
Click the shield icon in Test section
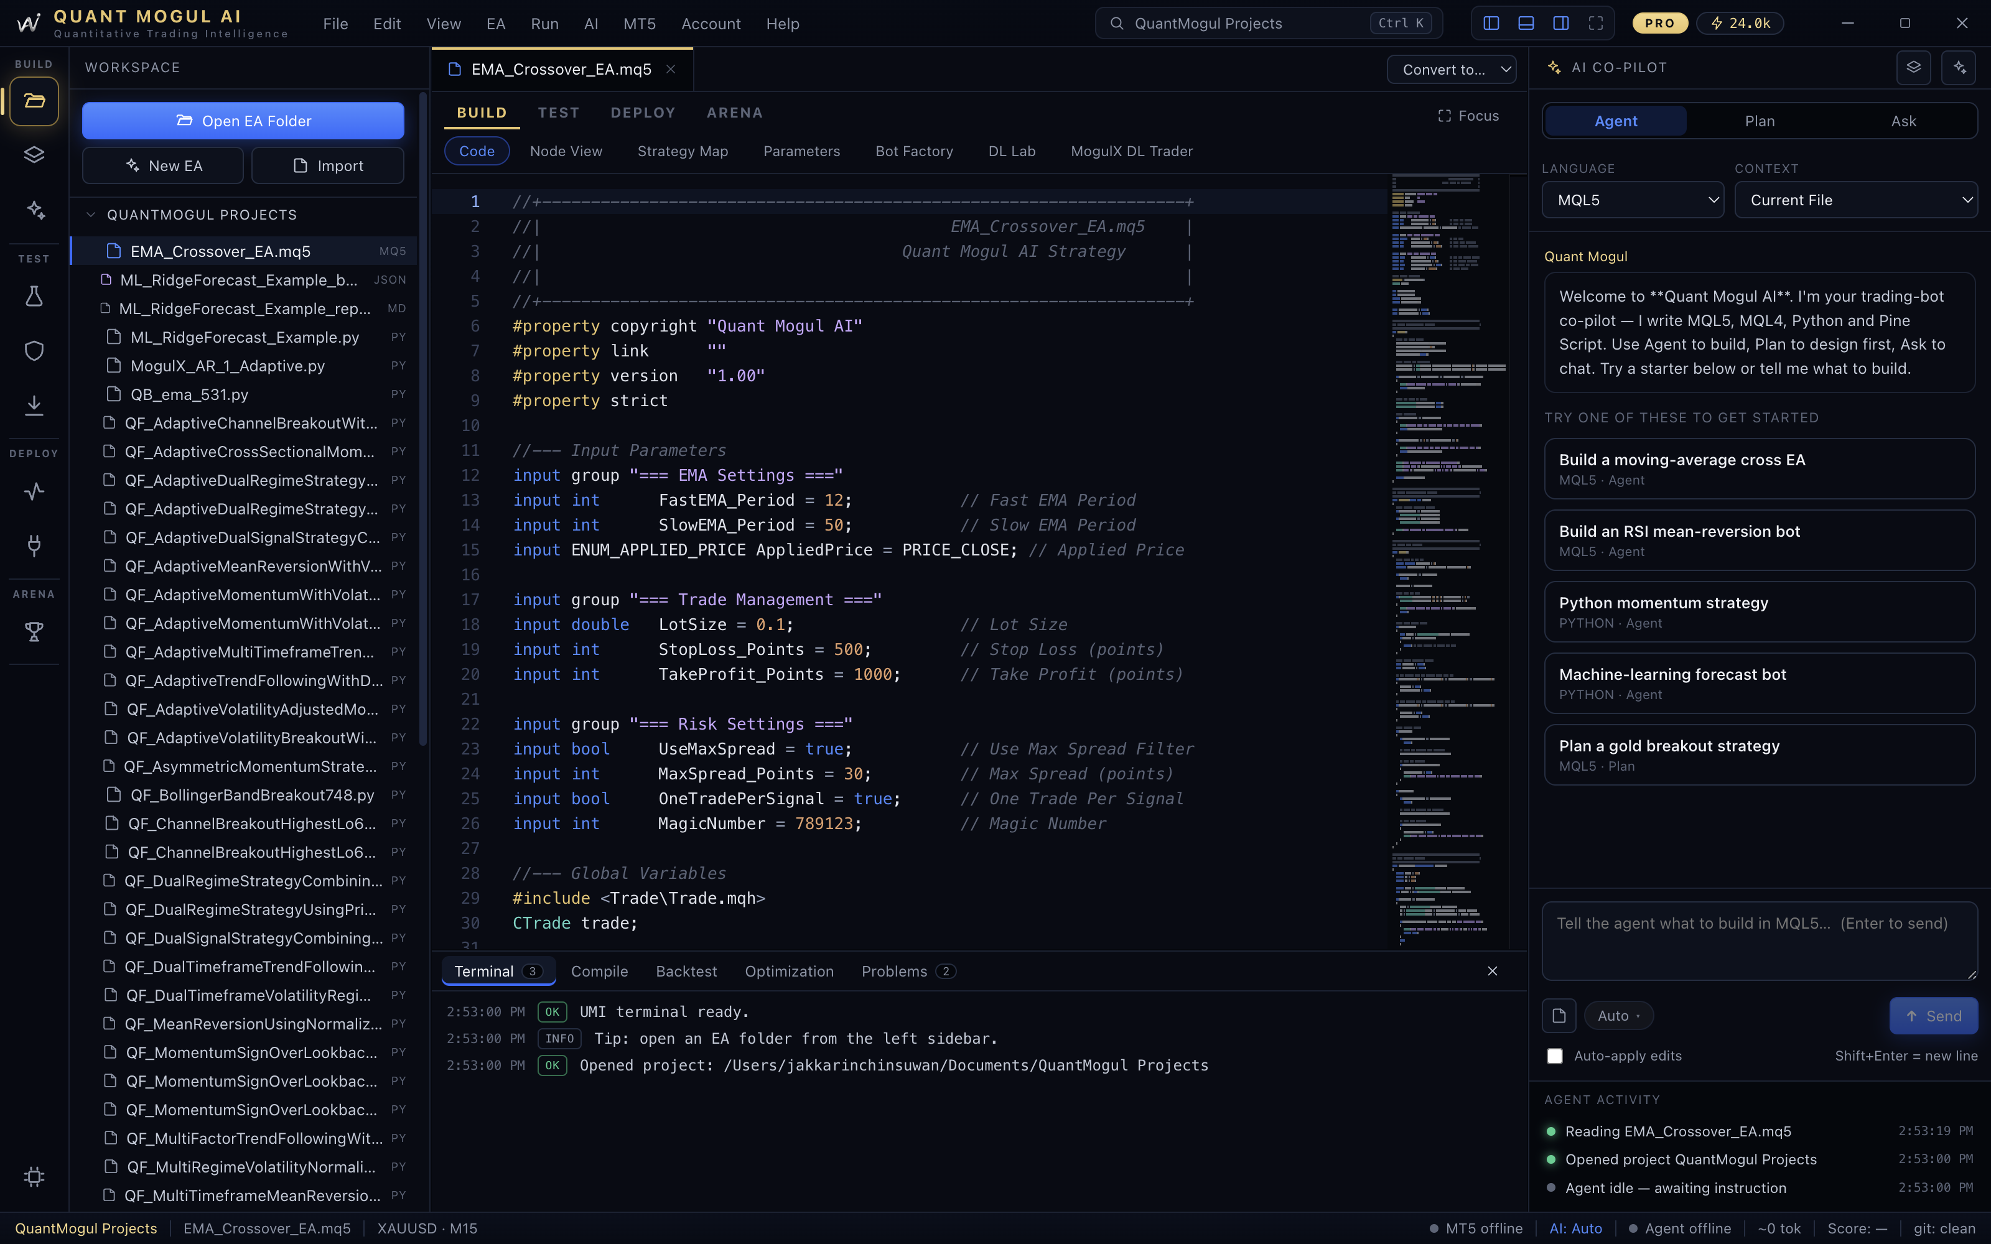(34, 350)
